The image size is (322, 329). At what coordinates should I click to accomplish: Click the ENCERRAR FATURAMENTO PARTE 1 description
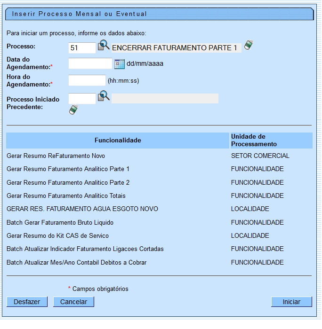click(175, 48)
